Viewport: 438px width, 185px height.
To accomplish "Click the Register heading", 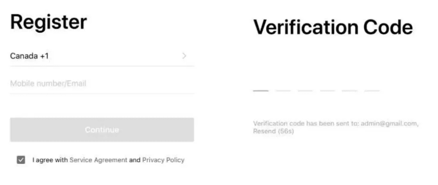I will pos(48,22).
